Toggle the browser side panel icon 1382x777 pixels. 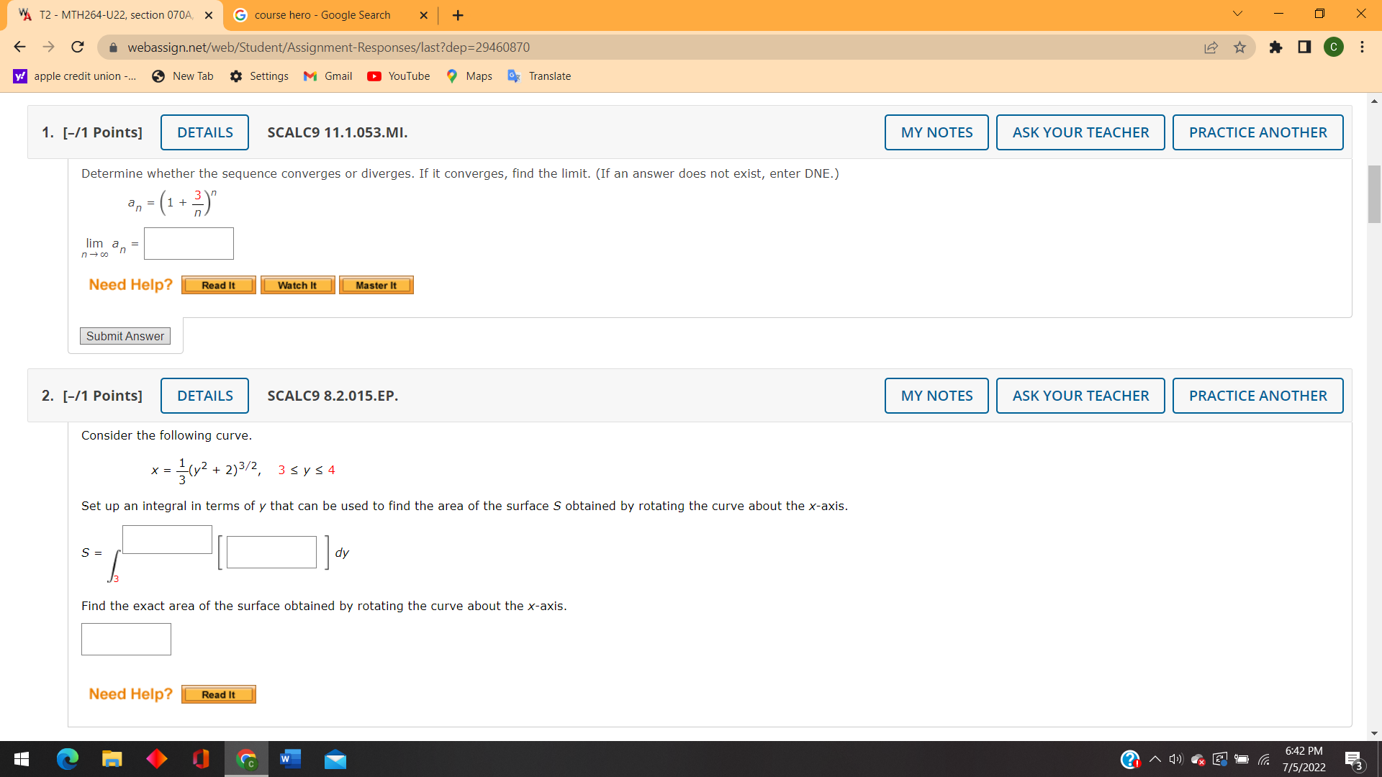tap(1304, 47)
